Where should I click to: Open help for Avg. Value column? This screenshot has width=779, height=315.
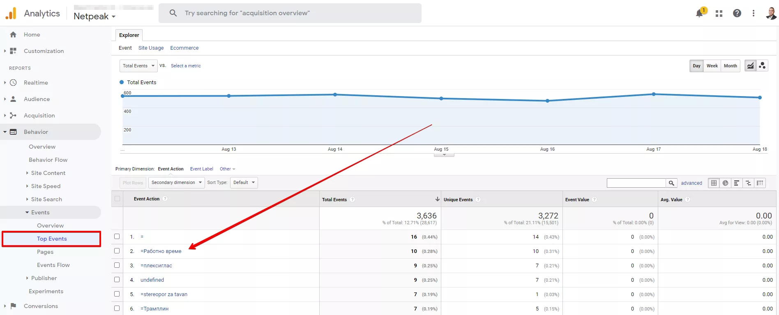coord(688,200)
